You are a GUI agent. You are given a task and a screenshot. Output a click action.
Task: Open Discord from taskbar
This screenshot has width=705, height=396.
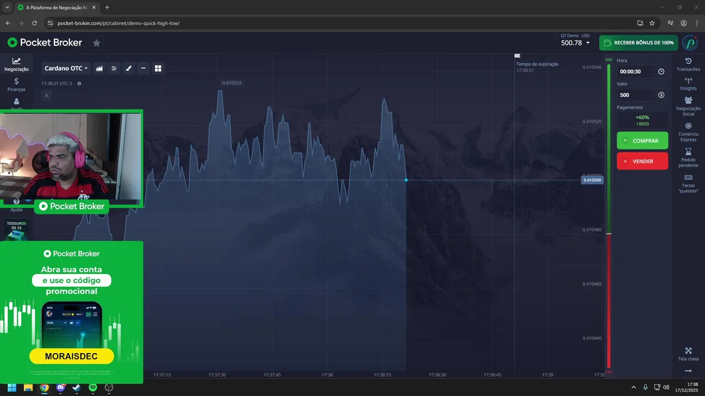tap(61, 388)
